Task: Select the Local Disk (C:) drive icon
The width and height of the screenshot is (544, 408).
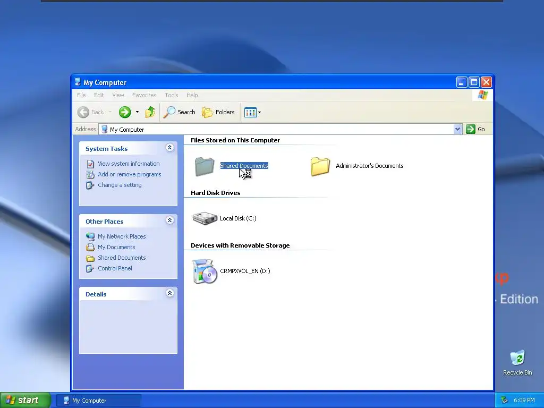Action: click(205, 218)
